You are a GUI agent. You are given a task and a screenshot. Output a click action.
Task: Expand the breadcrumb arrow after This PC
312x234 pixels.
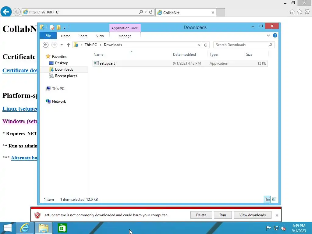[101, 45]
